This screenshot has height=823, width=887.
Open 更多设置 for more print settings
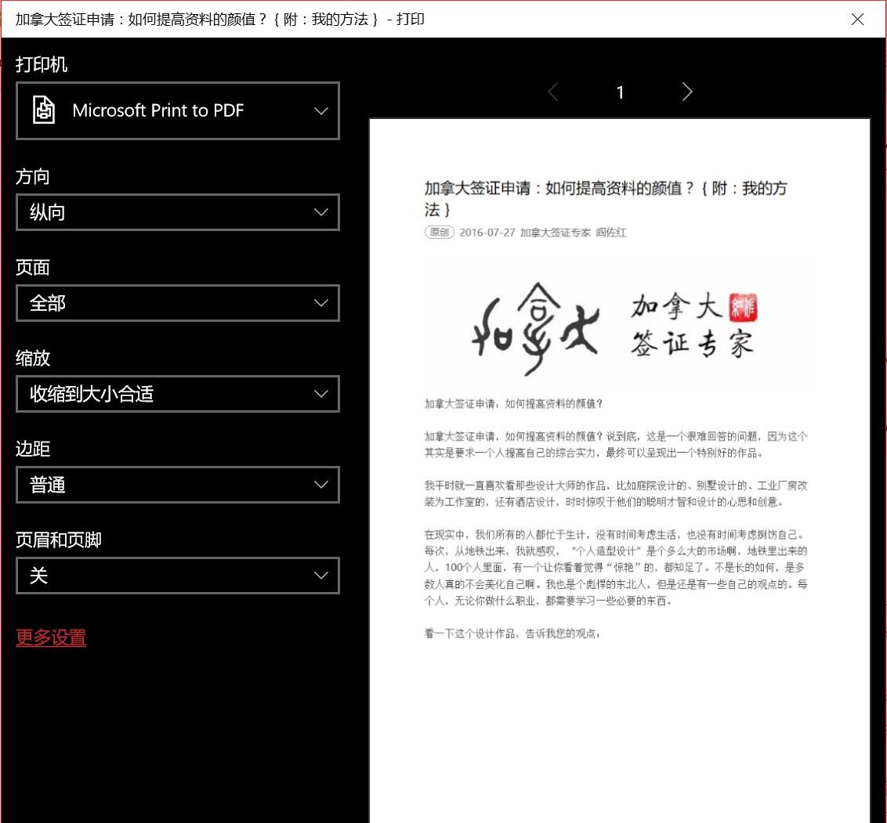click(x=50, y=638)
